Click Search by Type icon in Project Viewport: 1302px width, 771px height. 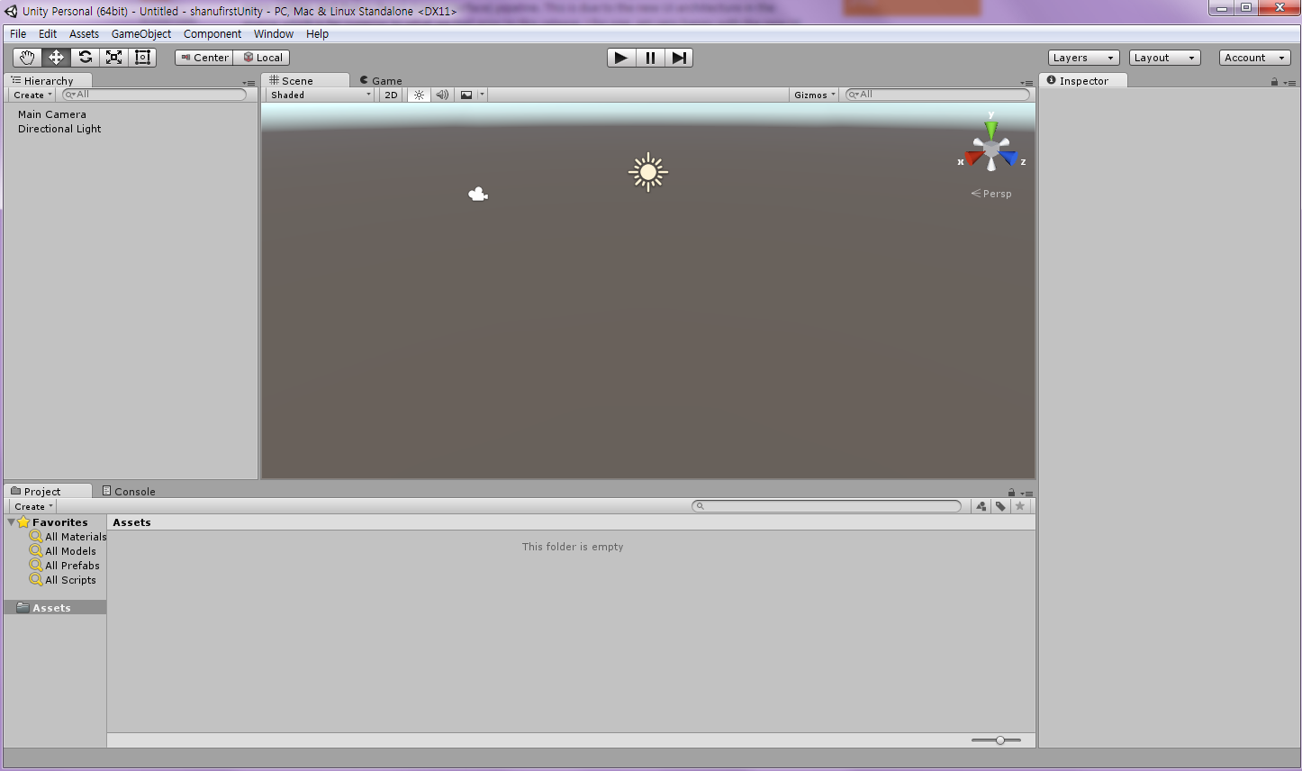tap(981, 506)
